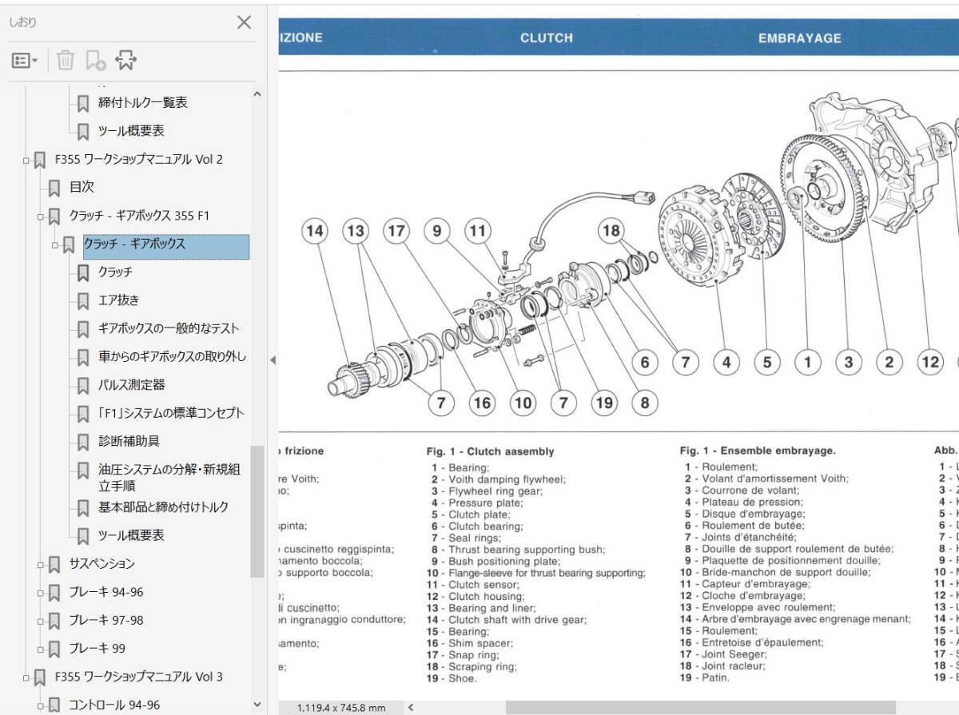The height and width of the screenshot is (715, 959).
Task: Click the Fig. 1 - Ensemble embrayage caption
Action: tap(758, 451)
